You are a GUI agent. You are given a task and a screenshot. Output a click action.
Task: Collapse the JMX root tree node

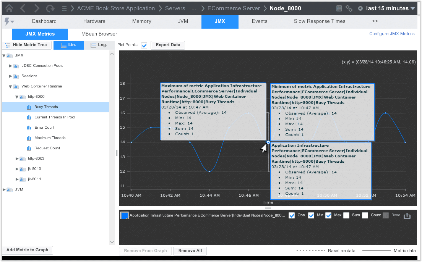pyautogui.click(x=4, y=55)
